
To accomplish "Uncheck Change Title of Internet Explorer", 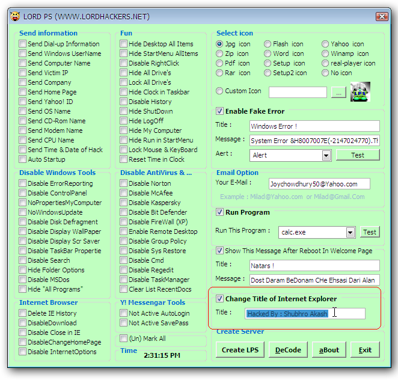I will tap(219, 299).
